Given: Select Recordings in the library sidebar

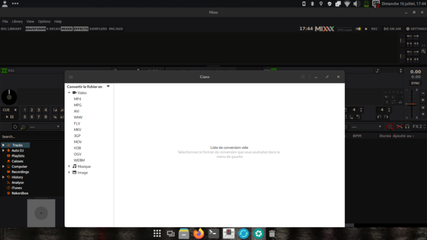Looking at the screenshot, I should tap(20, 172).
